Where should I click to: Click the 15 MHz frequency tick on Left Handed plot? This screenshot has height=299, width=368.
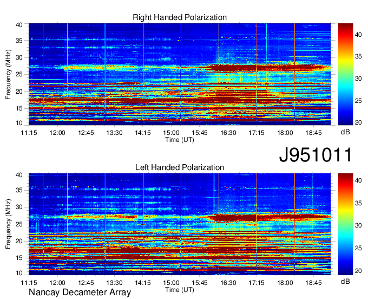[x=19, y=258]
